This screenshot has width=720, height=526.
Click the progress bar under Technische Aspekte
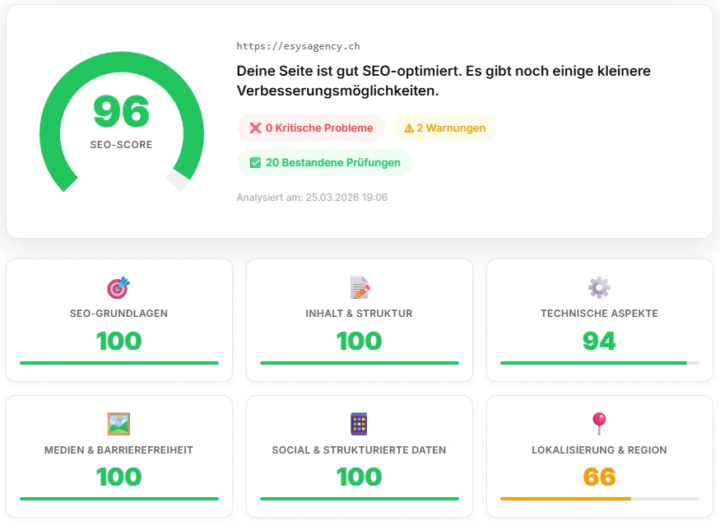coord(598,362)
